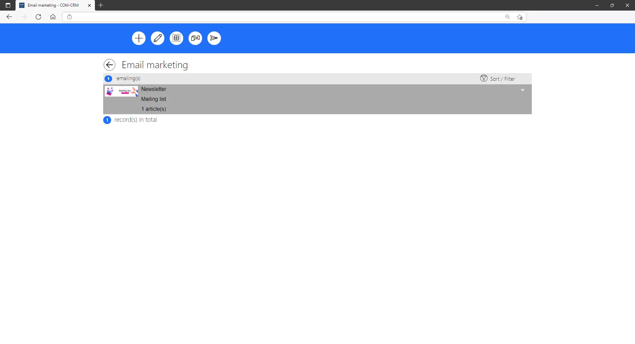Click the emailing(s) count badge

108,79
